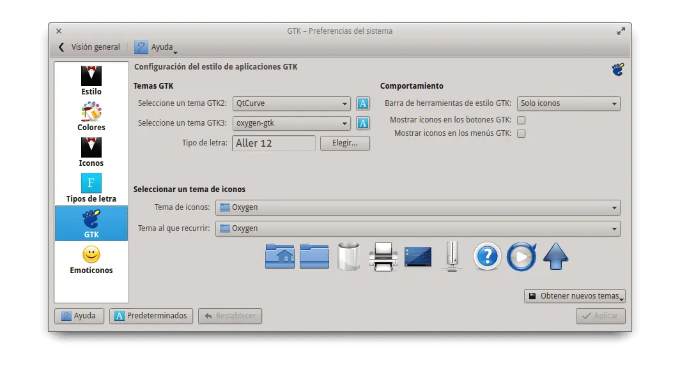Open the Estilo section in sidebar
This screenshot has width=680, height=386.
[x=91, y=81]
